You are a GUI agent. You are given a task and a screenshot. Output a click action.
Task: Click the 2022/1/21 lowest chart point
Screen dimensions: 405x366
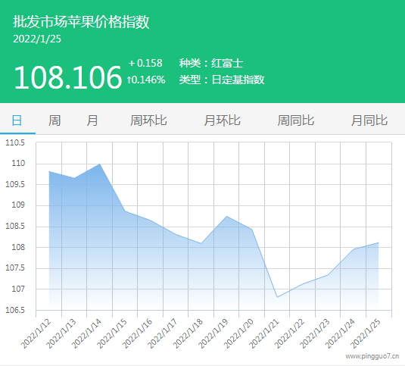[277, 297]
